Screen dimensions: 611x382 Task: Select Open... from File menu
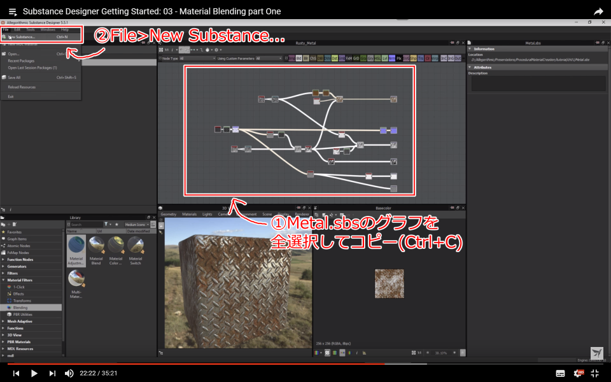[x=41, y=53]
